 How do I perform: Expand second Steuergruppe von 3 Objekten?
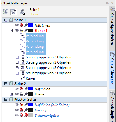tap(17, 62)
